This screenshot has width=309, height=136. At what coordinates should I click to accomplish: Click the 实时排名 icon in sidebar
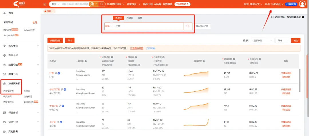pyautogui.click(x=5, y=131)
